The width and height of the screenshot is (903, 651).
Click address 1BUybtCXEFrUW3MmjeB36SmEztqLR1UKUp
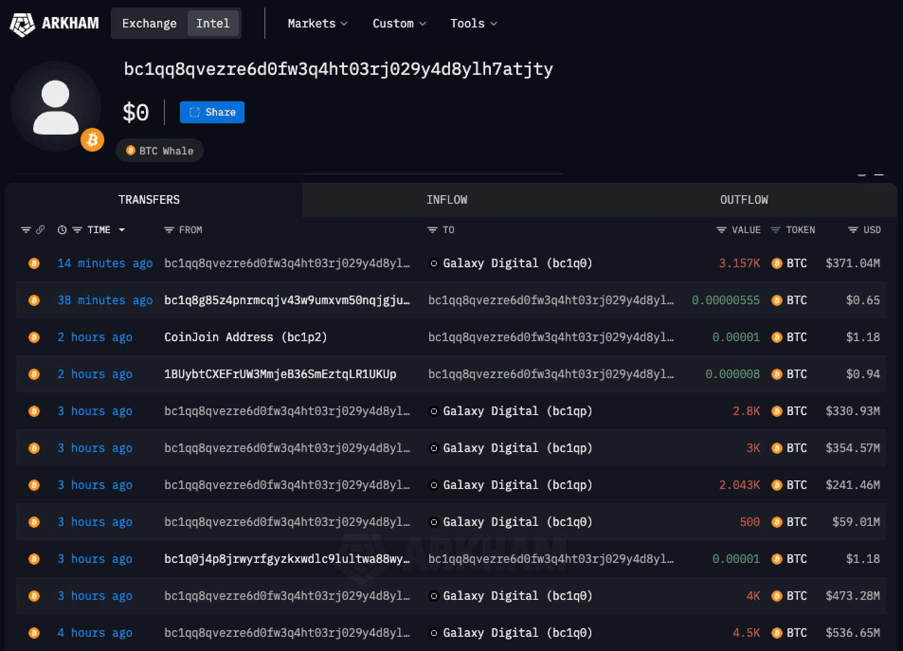click(x=280, y=374)
